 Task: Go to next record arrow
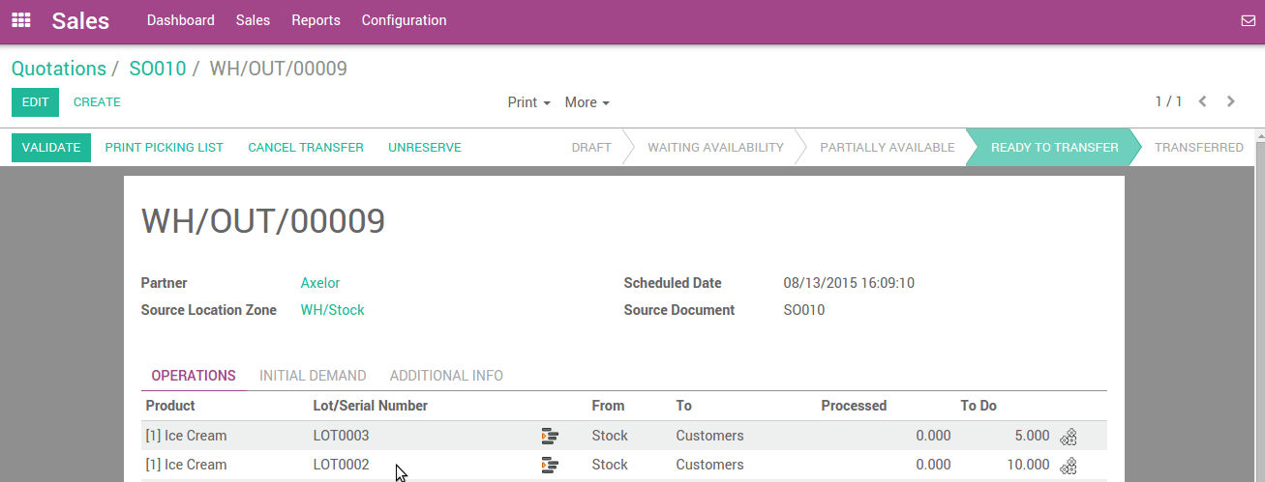point(1231,101)
